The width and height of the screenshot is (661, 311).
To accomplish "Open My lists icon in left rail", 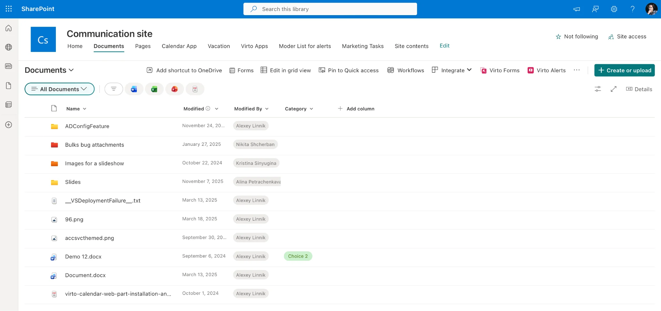I will pos(9,105).
